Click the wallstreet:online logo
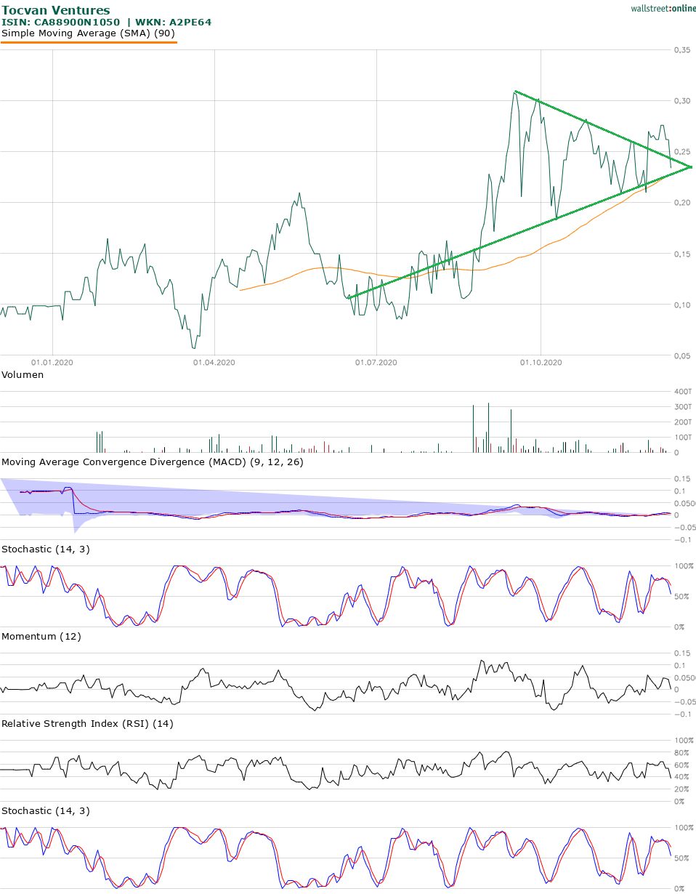 pos(663,8)
